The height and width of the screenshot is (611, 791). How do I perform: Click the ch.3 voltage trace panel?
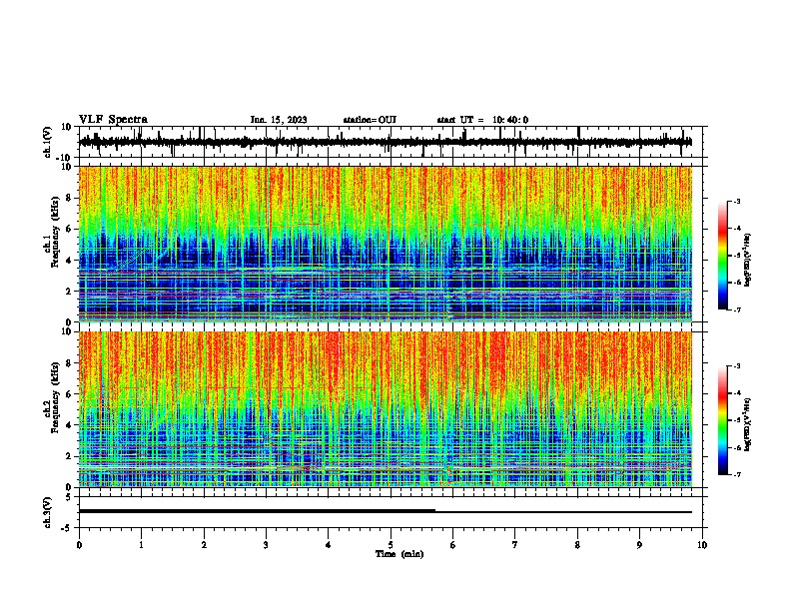(x=391, y=512)
